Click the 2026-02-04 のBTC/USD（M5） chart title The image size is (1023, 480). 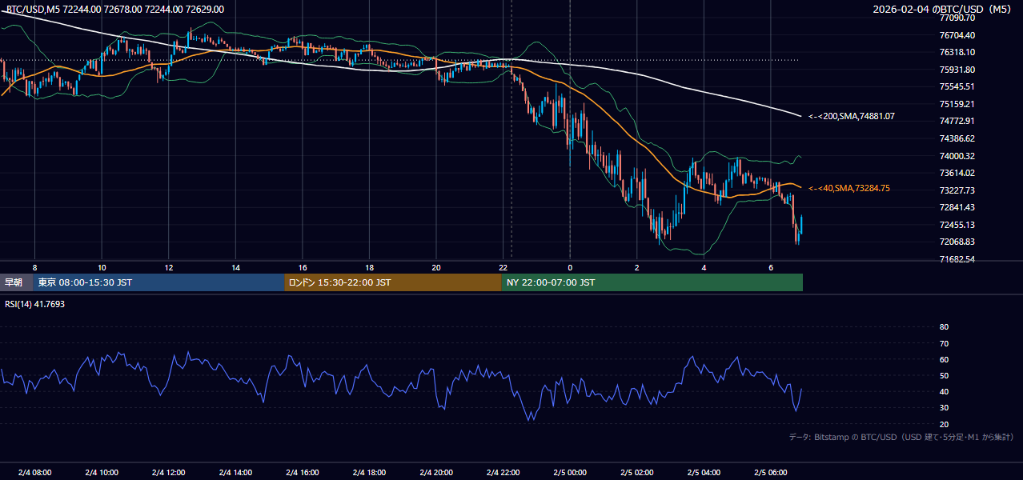click(x=944, y=10)
